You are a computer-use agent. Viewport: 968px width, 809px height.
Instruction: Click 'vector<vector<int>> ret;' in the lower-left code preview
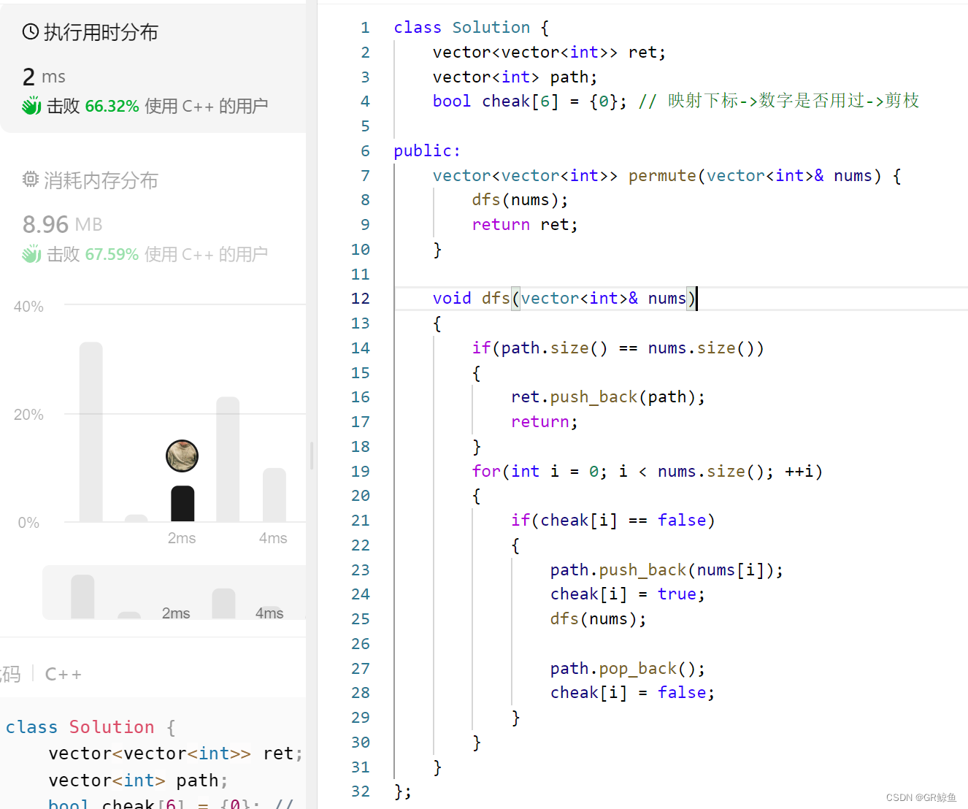175,754
